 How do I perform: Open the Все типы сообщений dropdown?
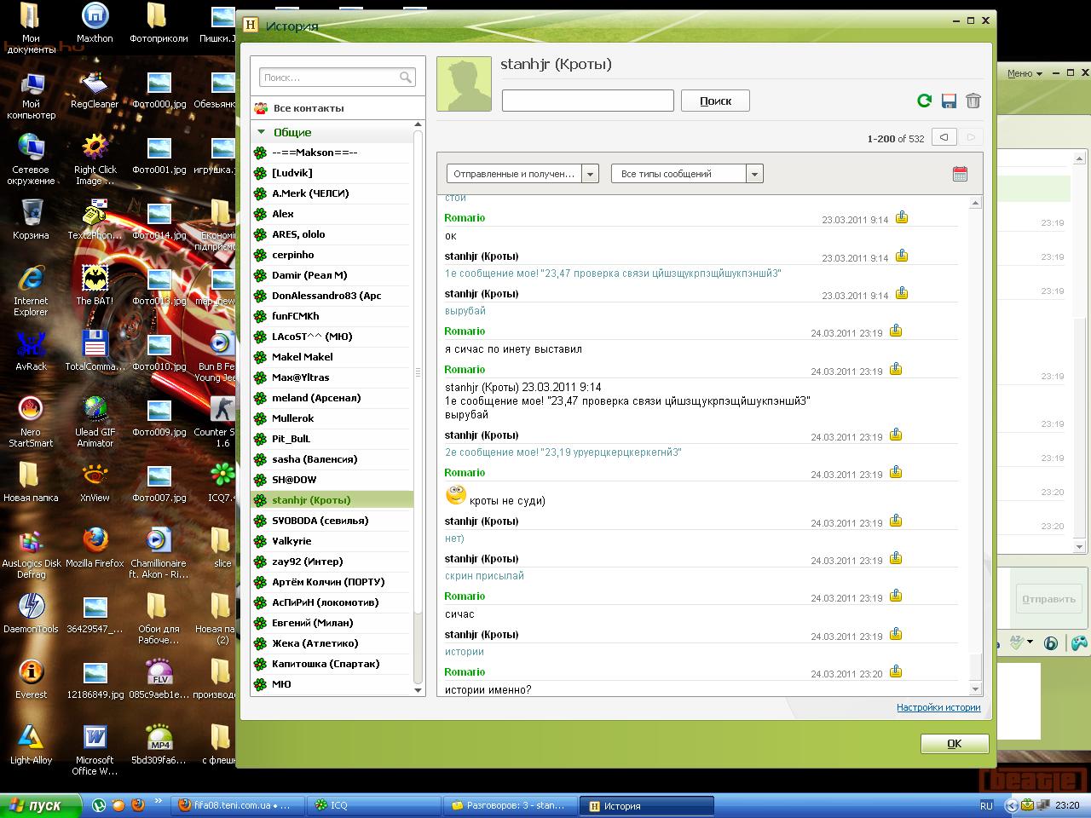point(687,174)
